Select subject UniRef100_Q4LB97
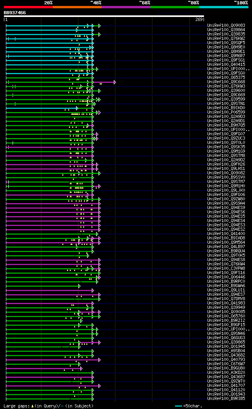252x409 pixels. [x=226, y=247]
